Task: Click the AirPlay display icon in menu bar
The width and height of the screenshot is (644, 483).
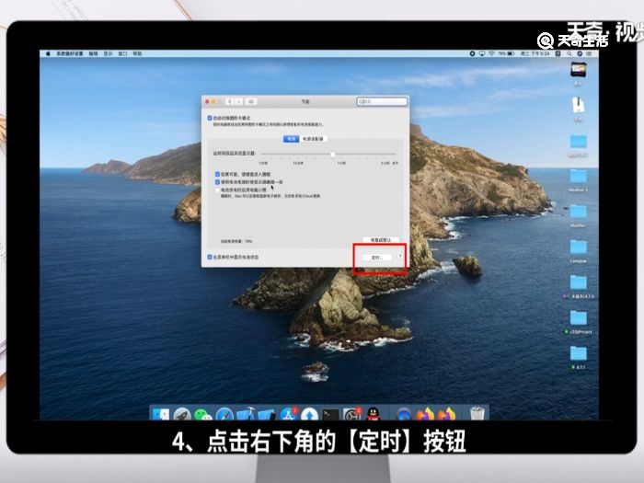Action: coord(482,53)
